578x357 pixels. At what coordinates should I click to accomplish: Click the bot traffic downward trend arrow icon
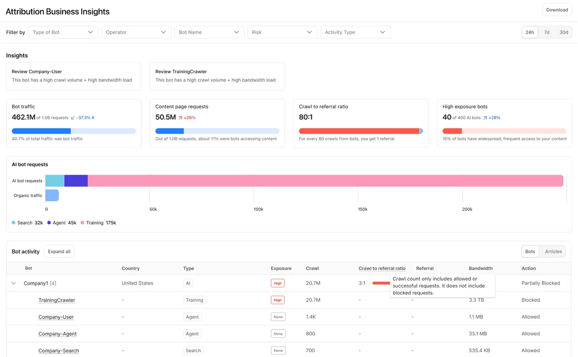[x=73, y=117]
